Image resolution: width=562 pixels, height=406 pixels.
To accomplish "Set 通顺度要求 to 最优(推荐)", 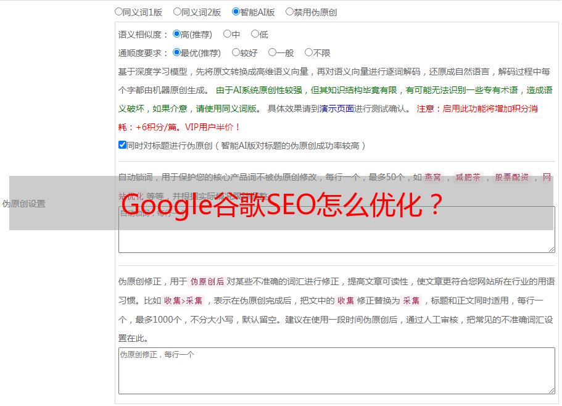I will (x=176, y=52).
